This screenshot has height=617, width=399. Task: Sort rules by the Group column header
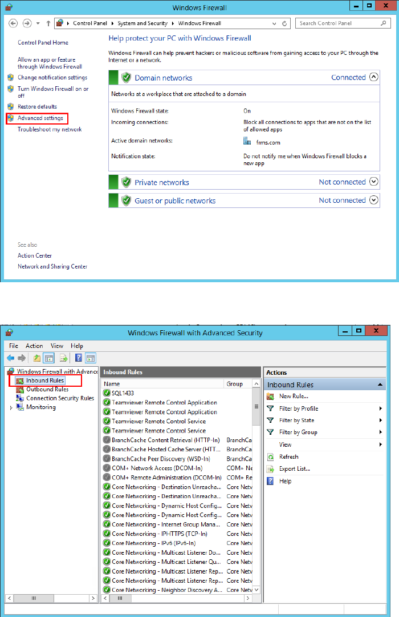[x=238, y=384]
